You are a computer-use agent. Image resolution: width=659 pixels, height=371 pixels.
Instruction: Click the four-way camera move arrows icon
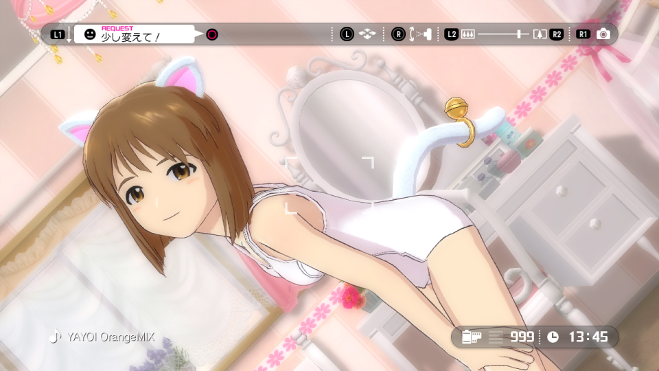click(x=367, y=34)
